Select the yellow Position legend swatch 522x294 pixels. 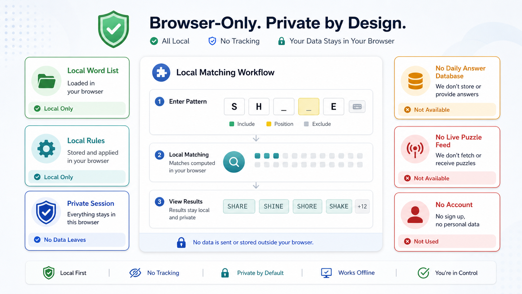[269, 124]
